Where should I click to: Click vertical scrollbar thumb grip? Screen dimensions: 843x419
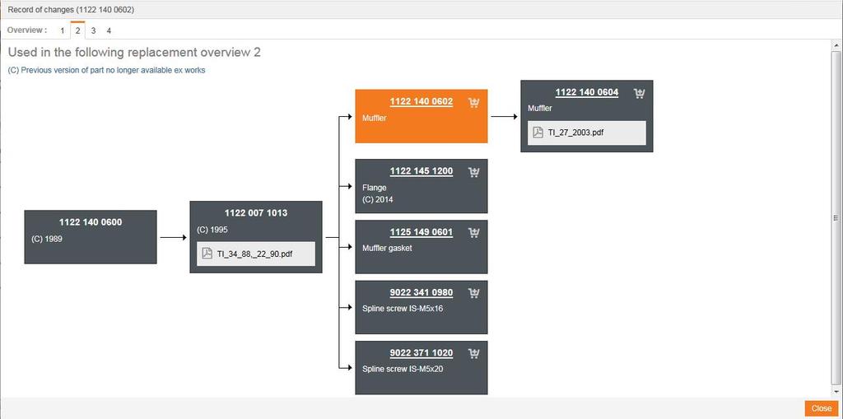pos(836,217)
